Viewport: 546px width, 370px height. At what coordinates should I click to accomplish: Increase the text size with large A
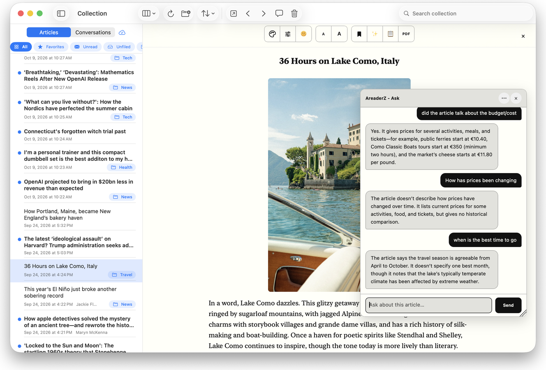(x=339, y=34)
